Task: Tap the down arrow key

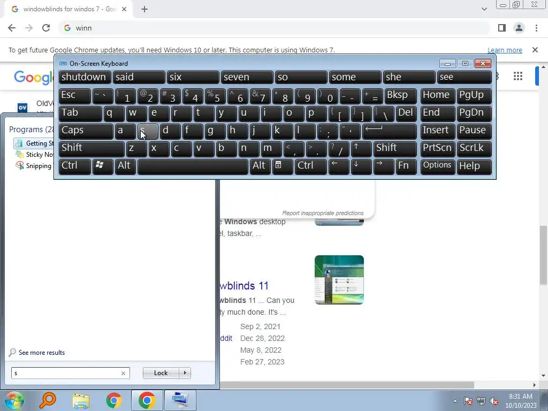Action: tap(361, 166)
